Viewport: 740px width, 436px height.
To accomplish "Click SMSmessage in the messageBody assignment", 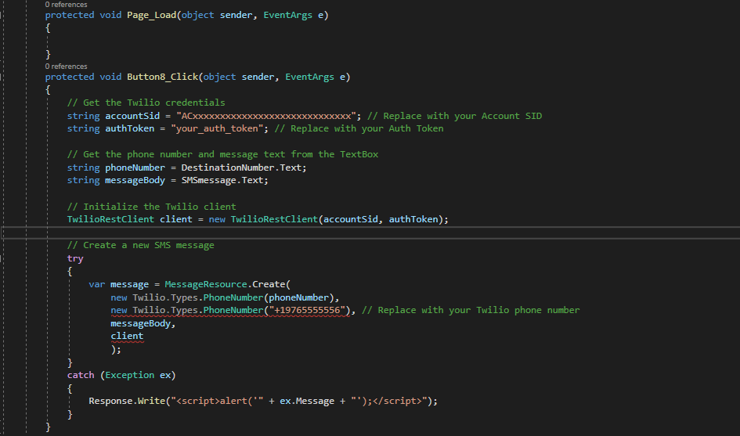I will click(208, 181).
